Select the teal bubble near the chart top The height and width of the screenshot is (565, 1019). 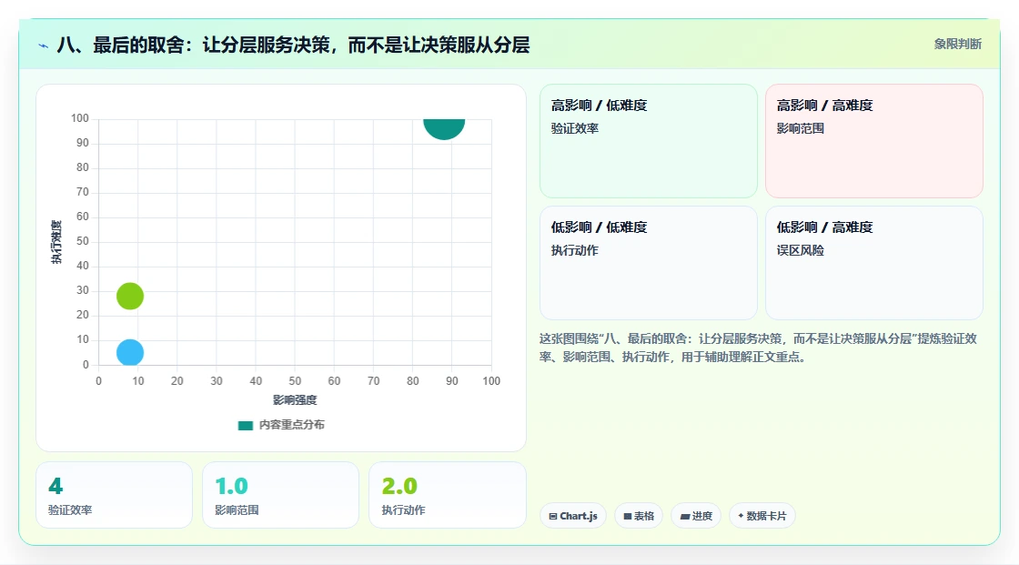[444, 128]
